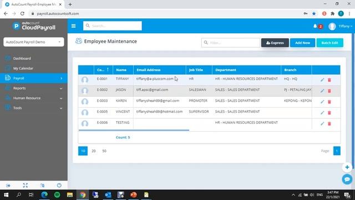This screenshot has height=200, width=355.
Task: Expand the Human Resource sidebar menu
Action: [x=34, y=98]
